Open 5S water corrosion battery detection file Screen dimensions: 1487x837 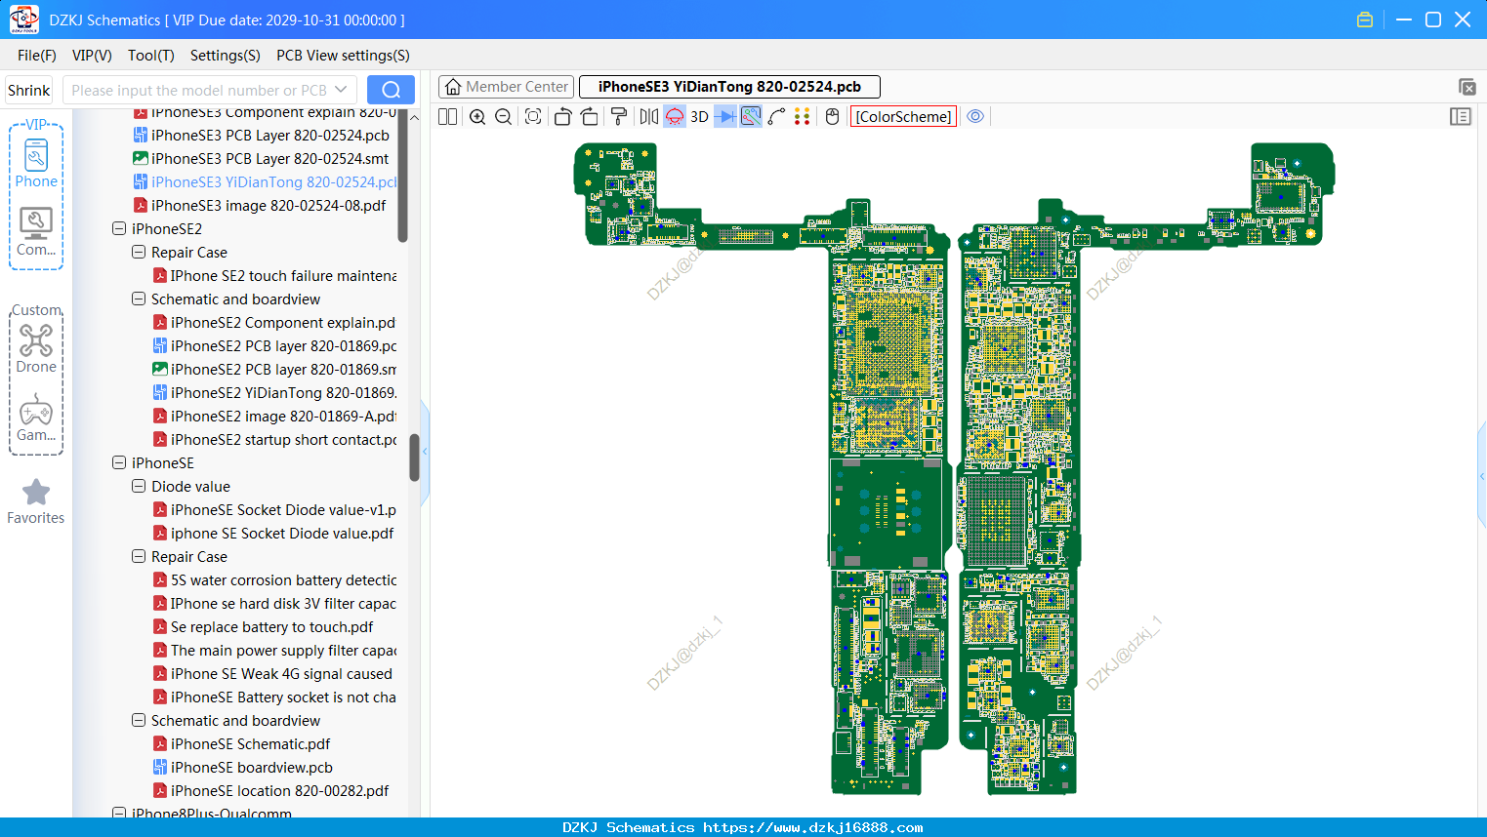pos(274,579)
